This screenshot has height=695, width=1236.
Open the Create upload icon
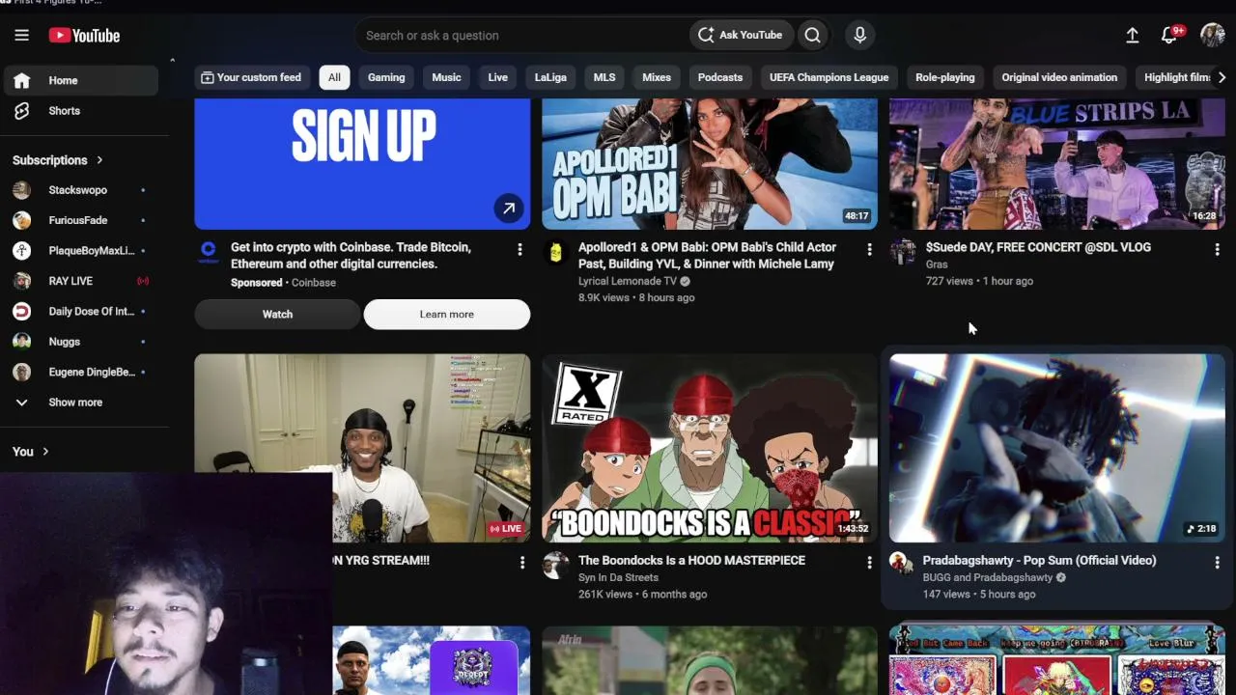click(x=1133, y=36)
